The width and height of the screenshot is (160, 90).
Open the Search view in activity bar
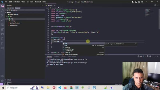point(2,10)
